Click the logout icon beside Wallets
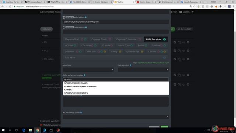Viewport: 236px width, 133px height. [192, 12]
